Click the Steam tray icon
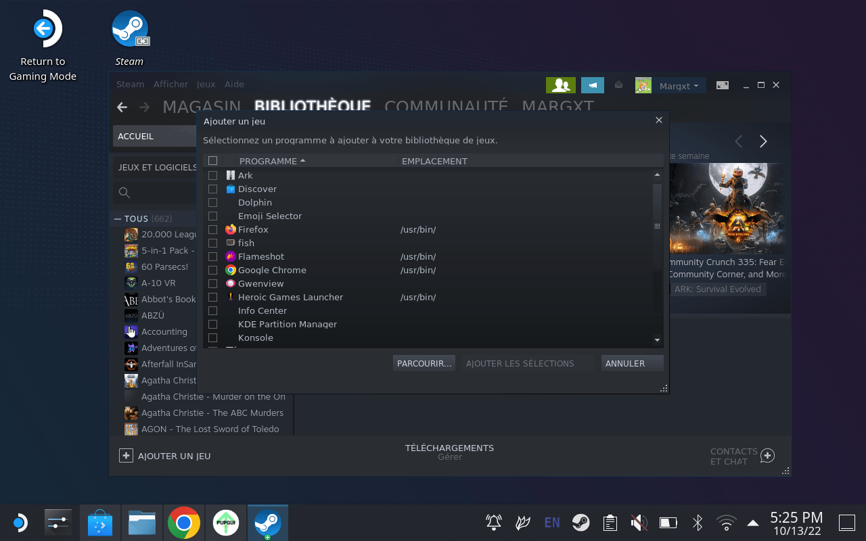The height and width of the screenshot is (541, 866). click(580, 523)
